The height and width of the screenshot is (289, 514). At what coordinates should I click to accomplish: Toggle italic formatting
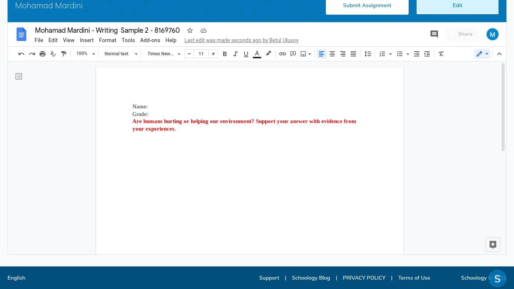(x=235, y=54)
